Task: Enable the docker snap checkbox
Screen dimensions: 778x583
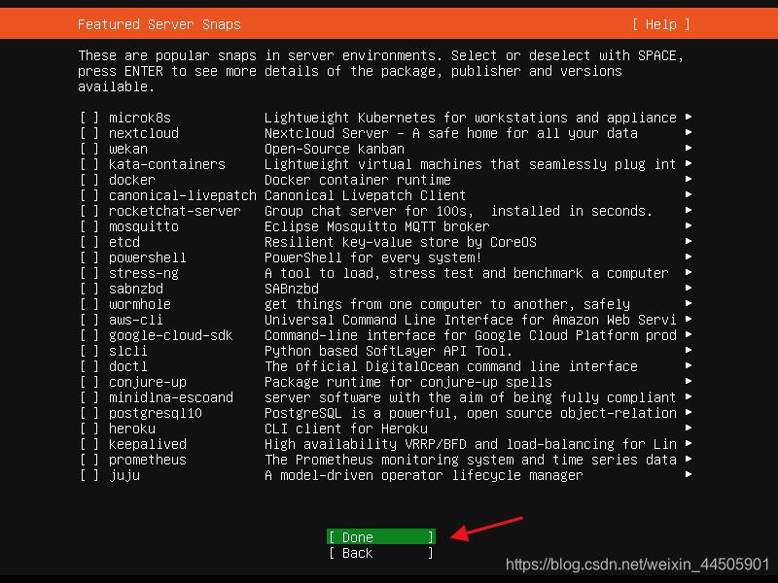Action: (x=89, y=180)
